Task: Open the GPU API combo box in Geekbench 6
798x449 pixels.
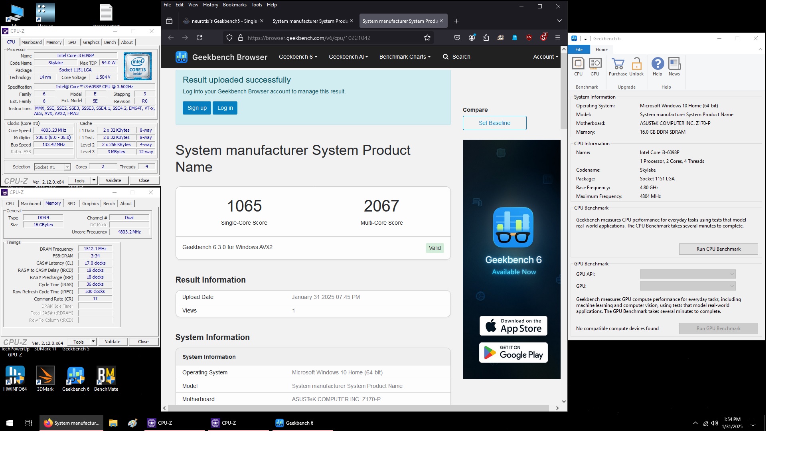Action: [687, 274]
